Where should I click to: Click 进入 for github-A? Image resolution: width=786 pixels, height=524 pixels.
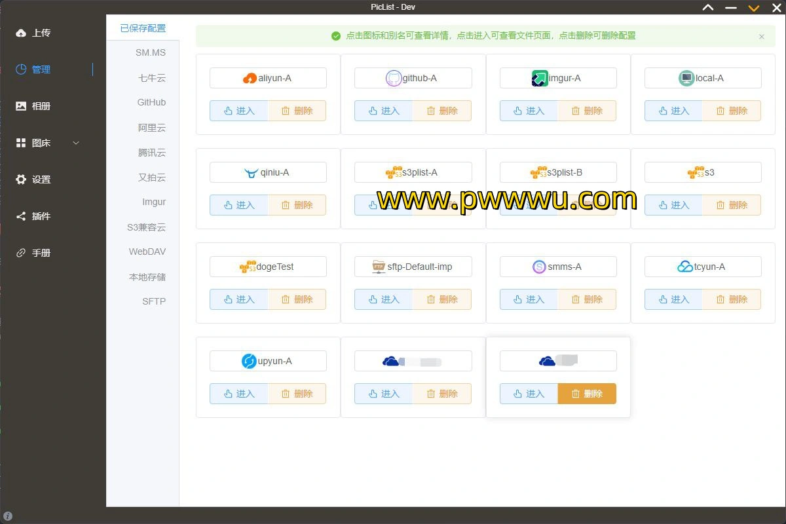(x=384, y=111)
